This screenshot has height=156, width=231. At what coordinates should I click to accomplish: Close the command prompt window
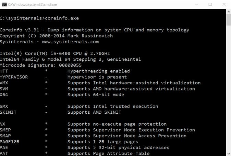click(x=224, y=4)
